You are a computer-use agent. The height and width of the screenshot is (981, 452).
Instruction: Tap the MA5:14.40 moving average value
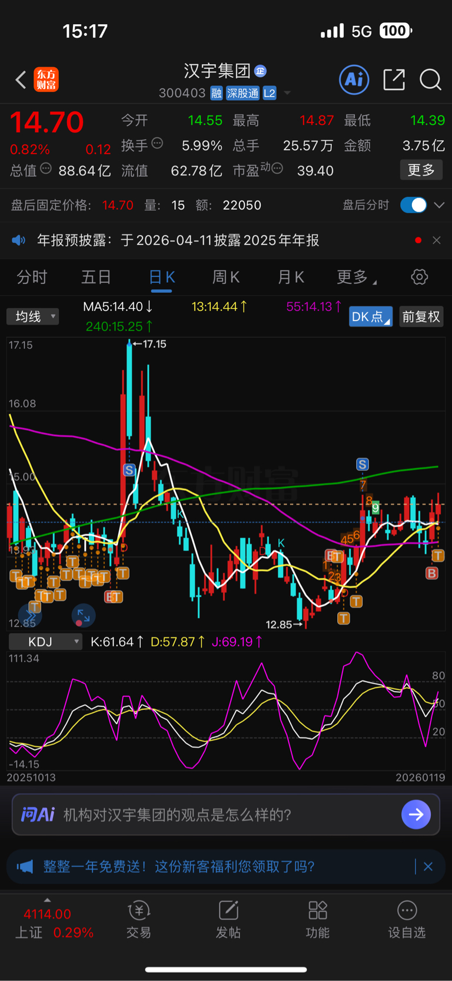coord(118,306)
